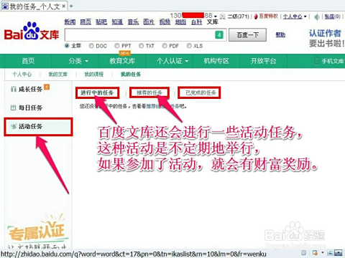Viewport: 345px width, 258px height.
Task: Switch to 已完成的任务 tab
Action: point(199,92)
